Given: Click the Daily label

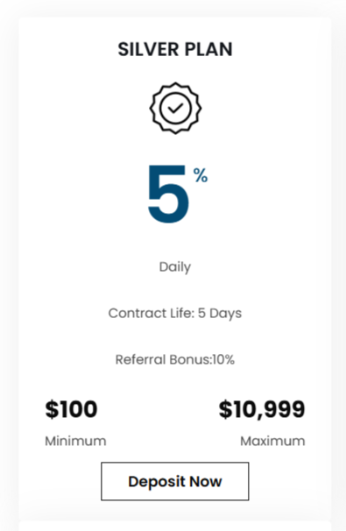Looking at the screenshot, I should (x=175, y=267).
